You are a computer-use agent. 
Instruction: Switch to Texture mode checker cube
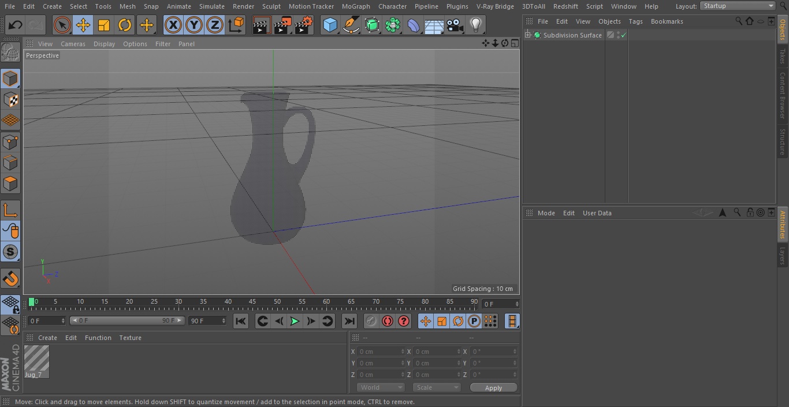(x=10, y=99)
